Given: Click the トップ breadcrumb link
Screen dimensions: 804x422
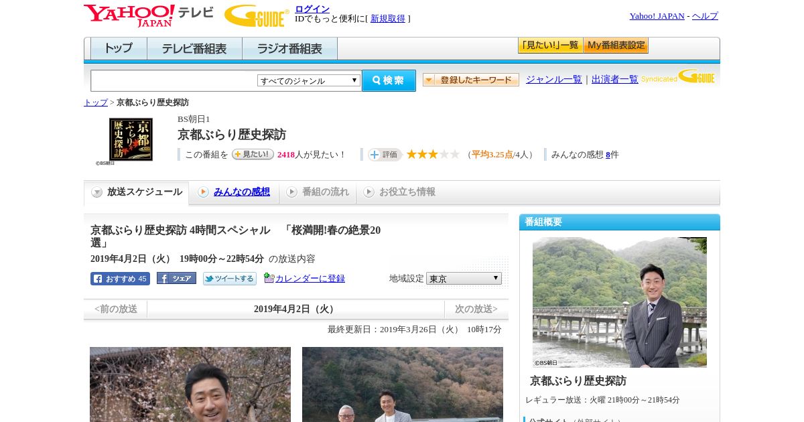Looking at the screenshot, I should click(96, 102).
